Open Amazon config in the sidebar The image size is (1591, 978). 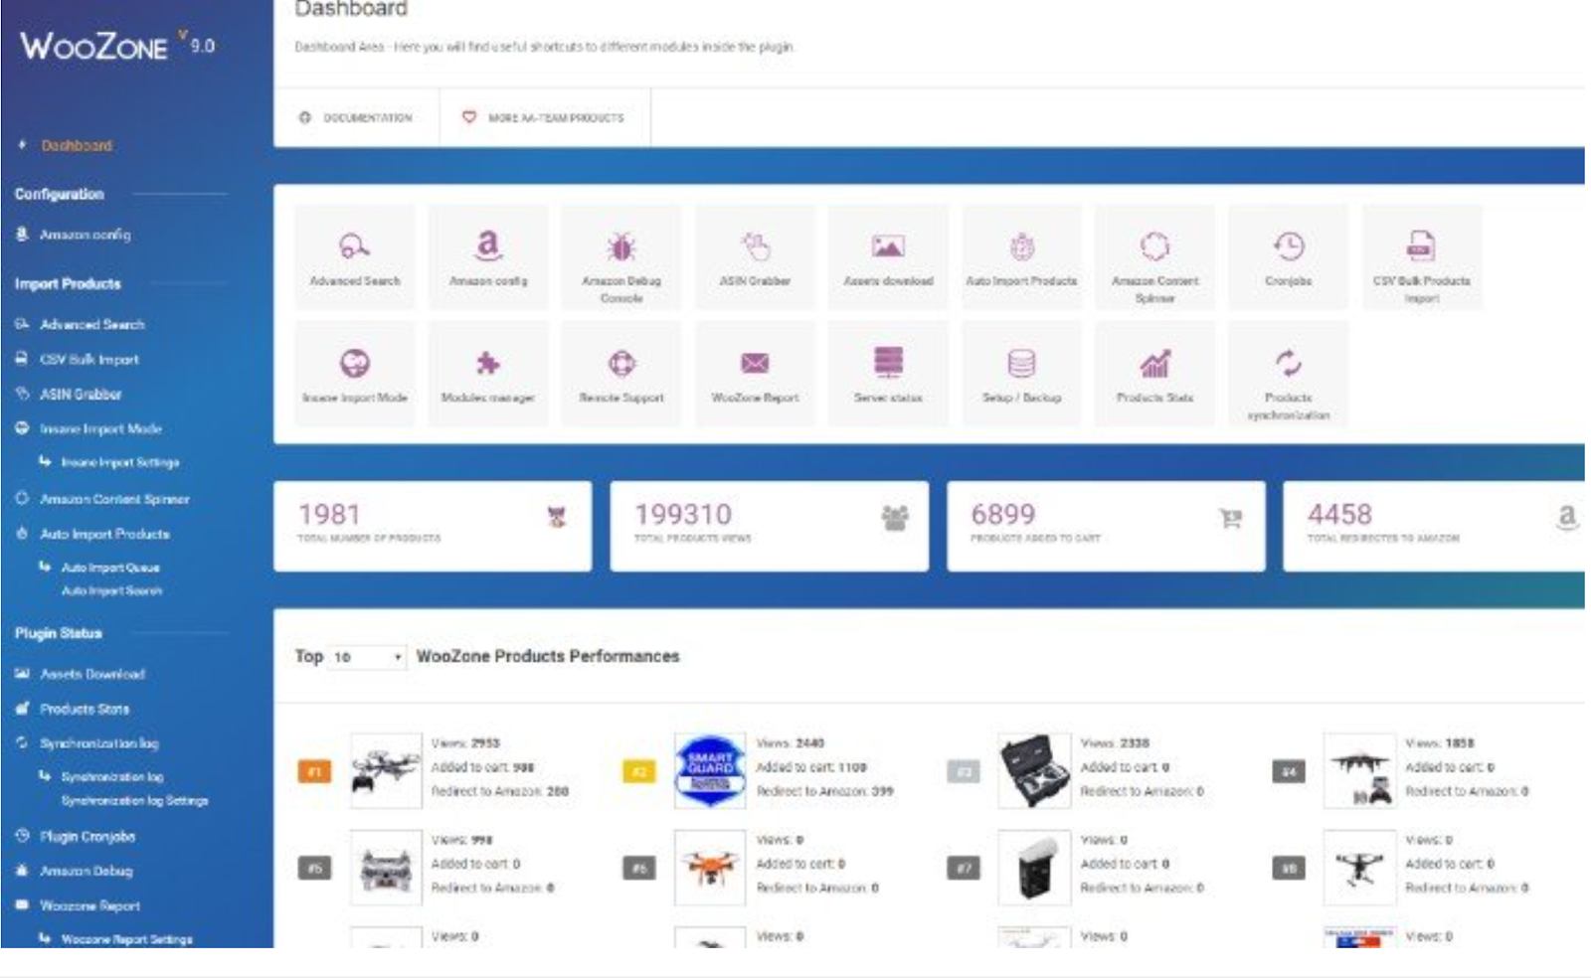[85, 235]
